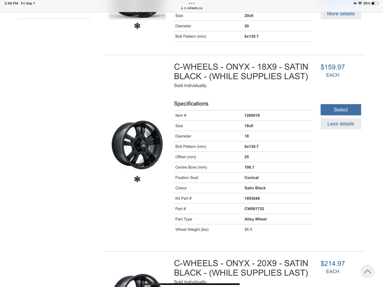Screen dimensions: 383x287
Task: Select the part number CW081752
Action: click(254, 209)
